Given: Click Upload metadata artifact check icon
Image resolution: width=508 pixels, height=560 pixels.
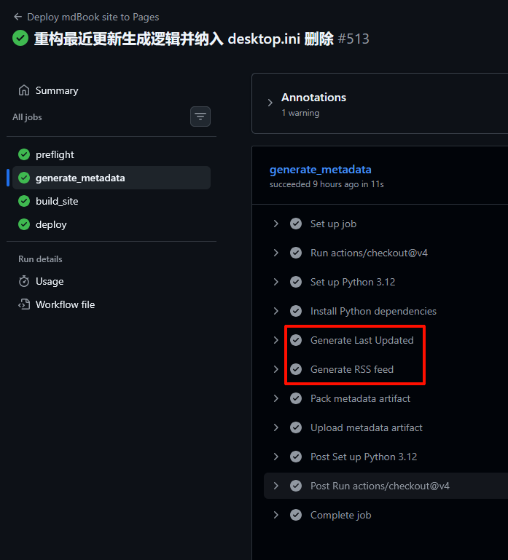Looking at the screenshot, I should click(296, 427).
